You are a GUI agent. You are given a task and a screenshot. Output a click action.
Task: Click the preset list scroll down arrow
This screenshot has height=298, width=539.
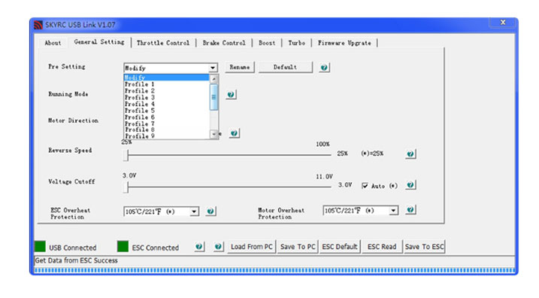click(213, 134)
